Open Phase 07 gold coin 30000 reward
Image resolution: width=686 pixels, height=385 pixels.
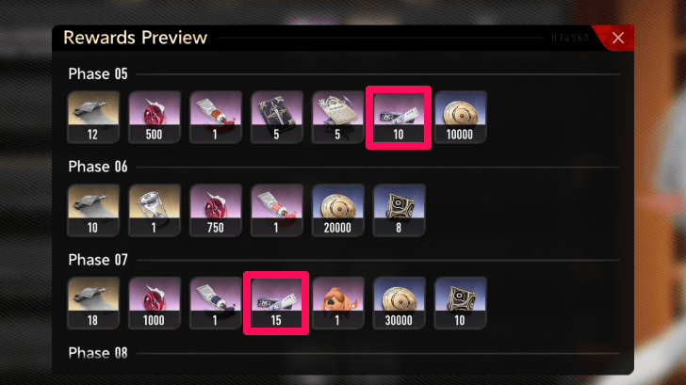click(399, 303)
